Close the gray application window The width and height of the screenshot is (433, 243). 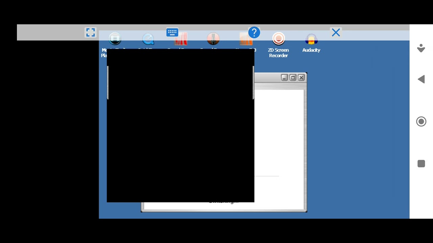pyautogui.click(x=301, y=78)
